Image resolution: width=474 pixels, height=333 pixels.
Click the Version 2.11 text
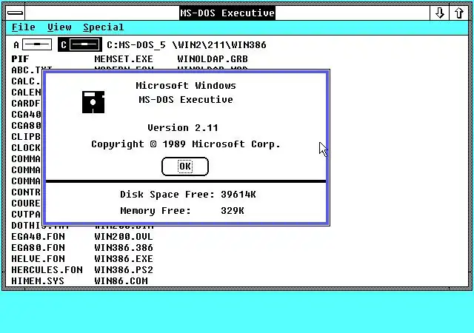183,128
